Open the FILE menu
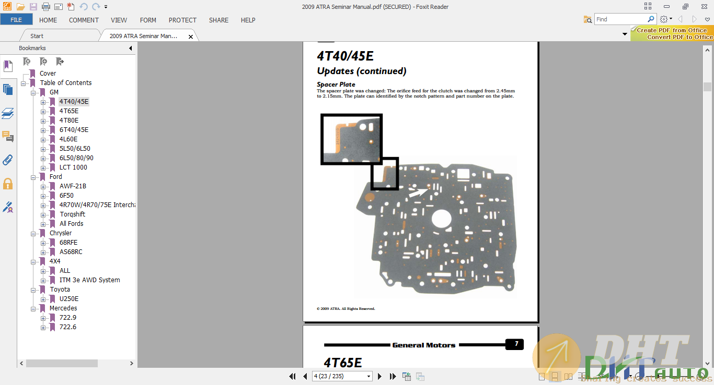 pos(16,20)
